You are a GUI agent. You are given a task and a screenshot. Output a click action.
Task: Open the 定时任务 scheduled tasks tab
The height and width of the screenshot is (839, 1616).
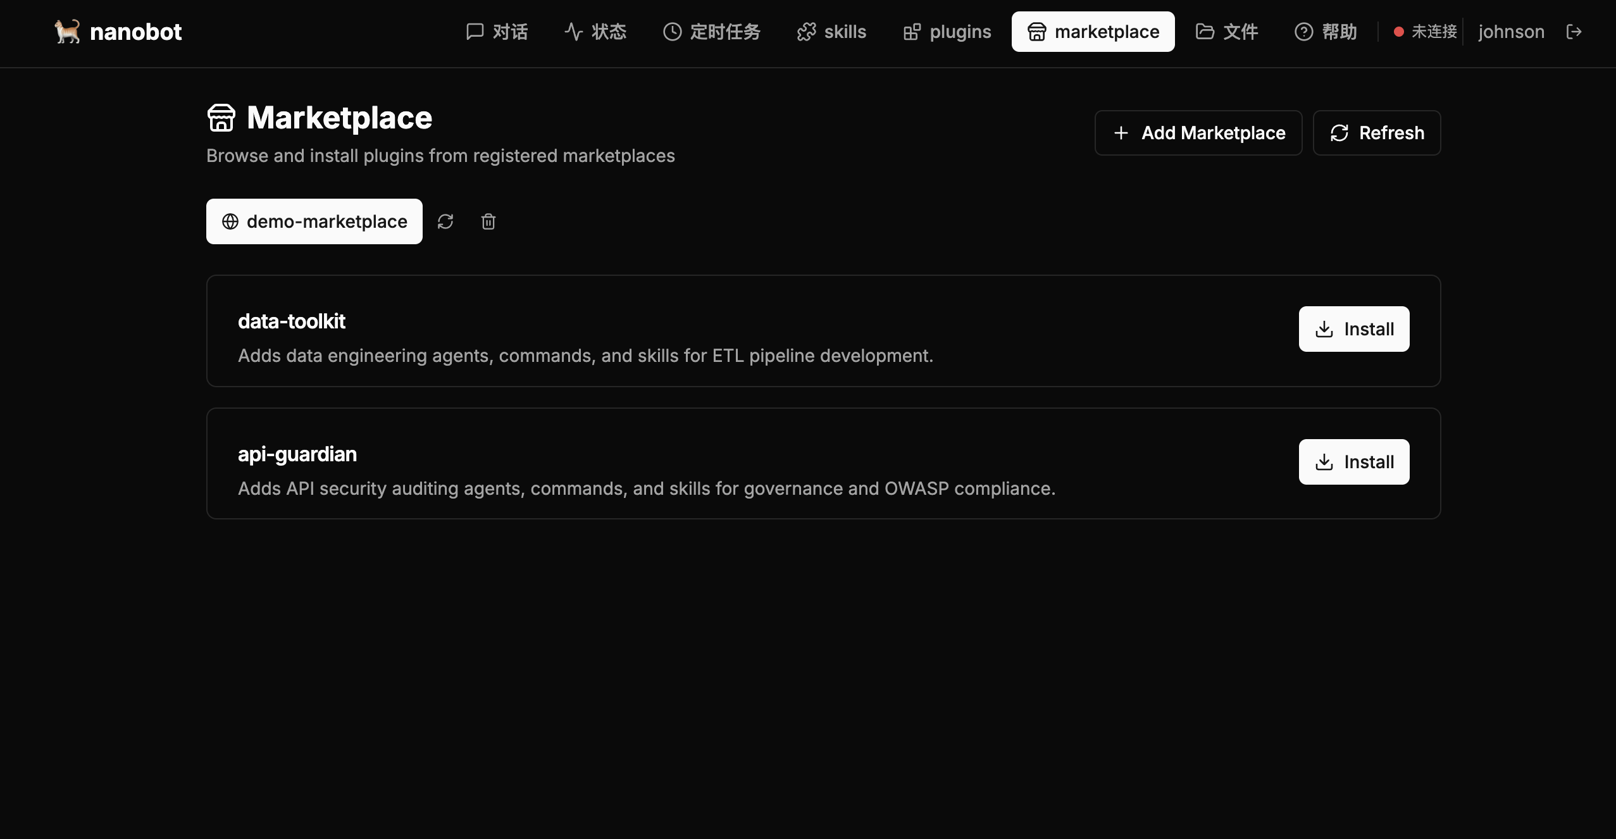[x=711, y=32]
